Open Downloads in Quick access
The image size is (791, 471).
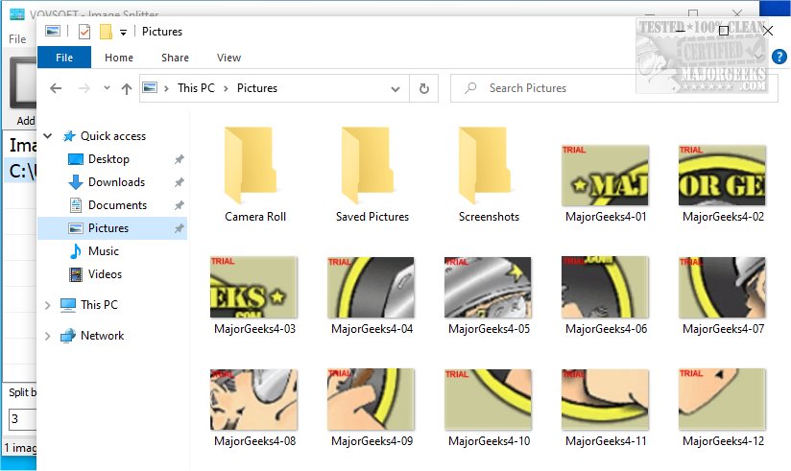pos(116,182)
